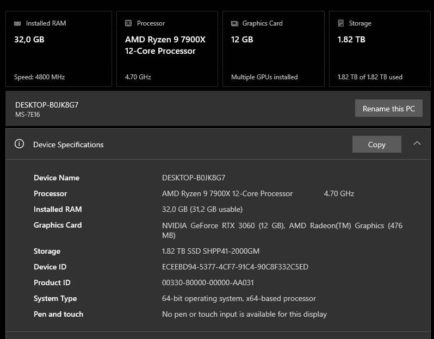Select Product ID 00330-80000-00000-AA031
This screenshot has width=434, height=339.
coord(208,282)
